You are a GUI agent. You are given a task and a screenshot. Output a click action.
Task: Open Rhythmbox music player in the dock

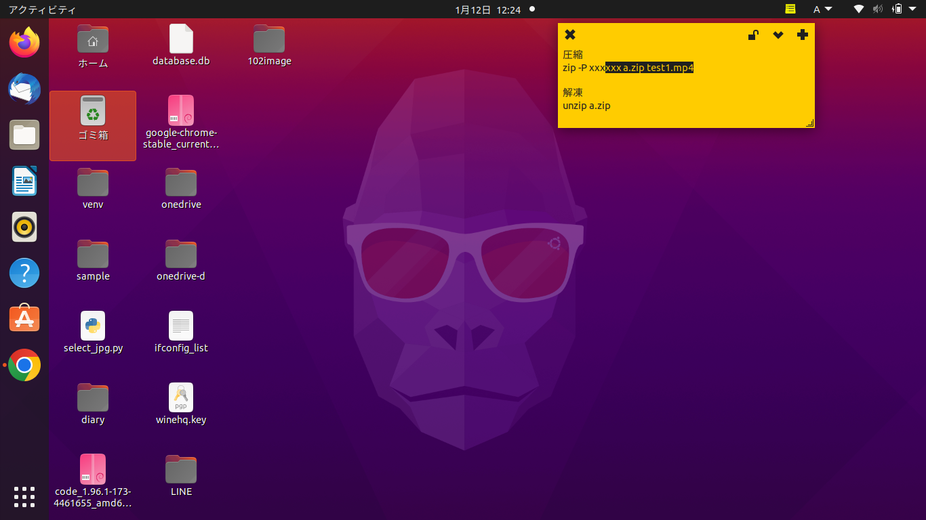click(x=24, y=227)
